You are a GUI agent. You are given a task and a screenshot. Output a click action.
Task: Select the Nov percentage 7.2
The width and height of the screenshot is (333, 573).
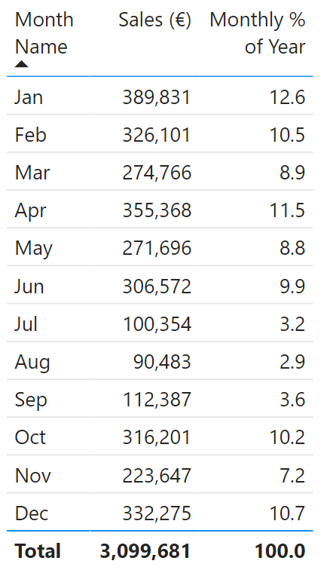pyautogui.click(x=292, y=476)
